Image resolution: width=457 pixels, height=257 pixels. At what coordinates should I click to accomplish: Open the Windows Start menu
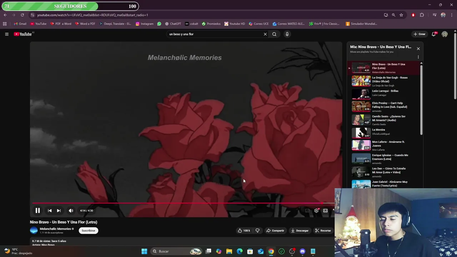(x=144, y=251)
